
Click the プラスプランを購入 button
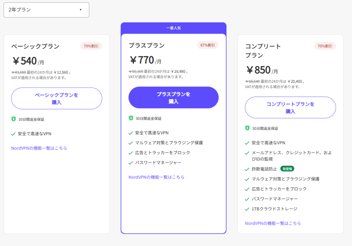174,97
